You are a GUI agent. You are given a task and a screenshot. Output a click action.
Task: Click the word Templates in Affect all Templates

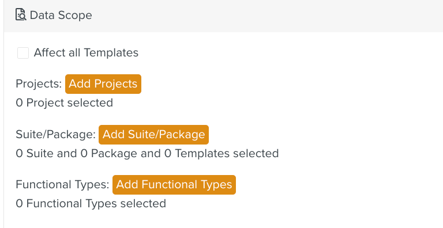(x=111, y=53)
